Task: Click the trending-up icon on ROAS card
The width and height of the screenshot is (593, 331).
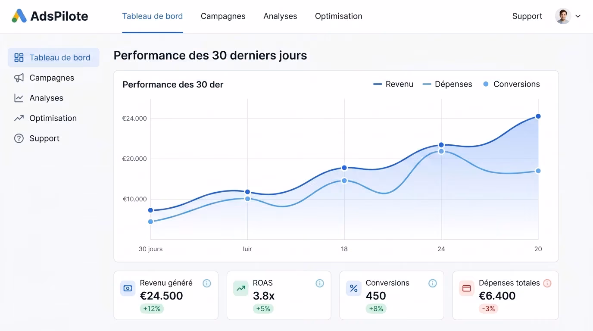Action: point(241,288)
